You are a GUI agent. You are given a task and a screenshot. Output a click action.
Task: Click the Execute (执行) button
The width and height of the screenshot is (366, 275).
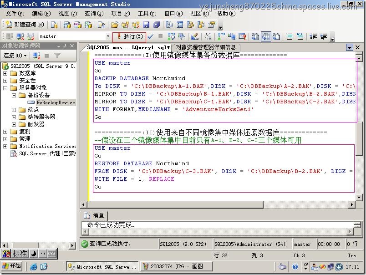pos(130,36)
